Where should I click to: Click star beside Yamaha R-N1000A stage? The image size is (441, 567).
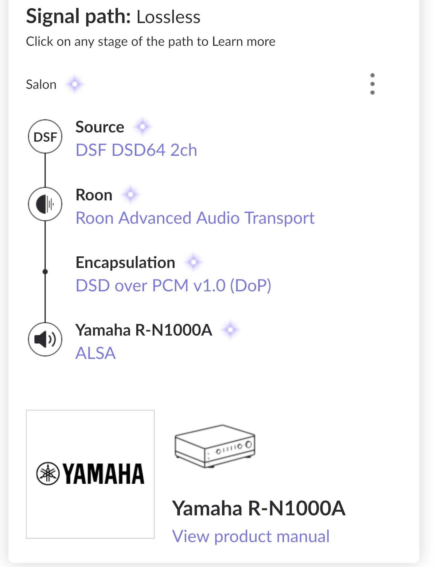coord(231,330)
